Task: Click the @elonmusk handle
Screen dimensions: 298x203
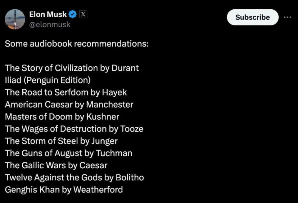Action: [50, 25]
